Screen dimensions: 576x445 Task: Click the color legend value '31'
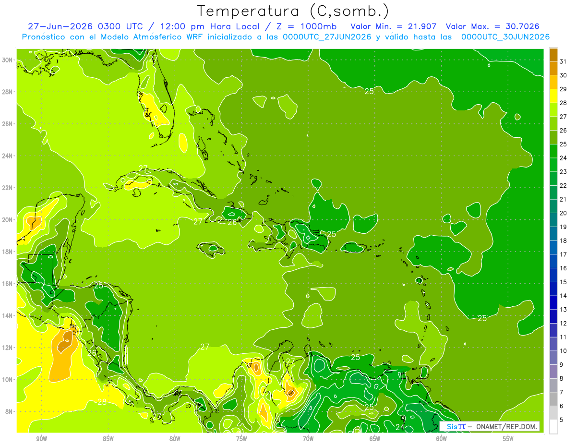tap(564, 61)
